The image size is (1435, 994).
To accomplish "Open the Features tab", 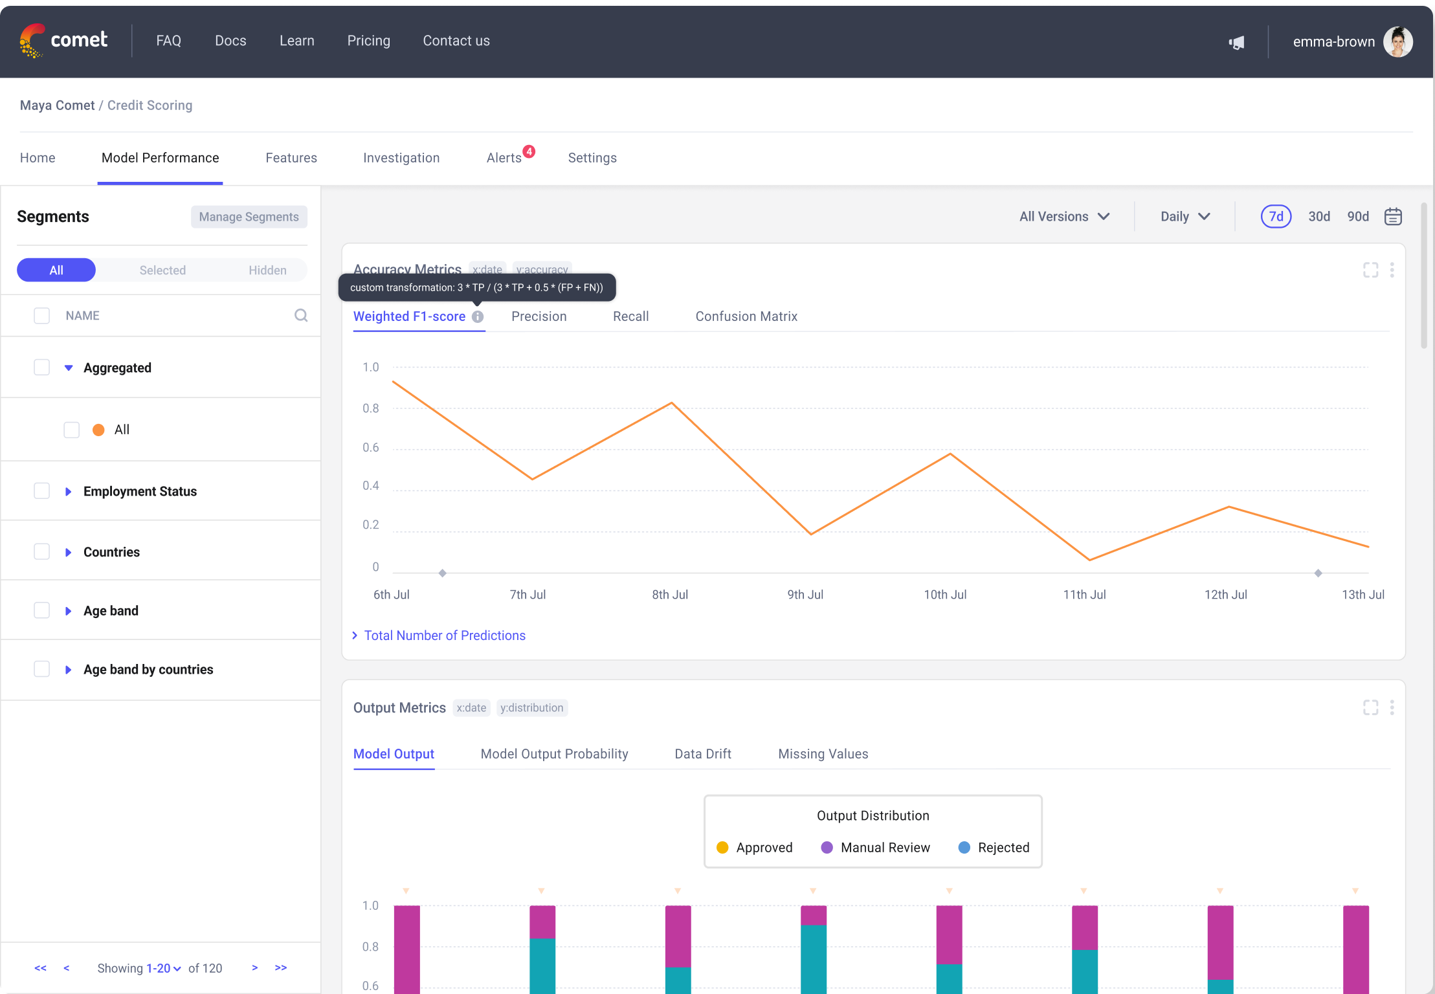I will pos(291,158).
